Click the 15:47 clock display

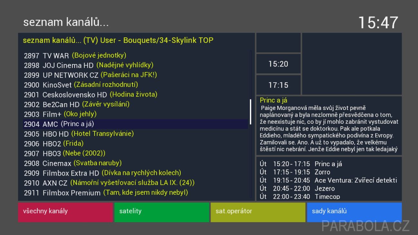[x=378, y=23]
